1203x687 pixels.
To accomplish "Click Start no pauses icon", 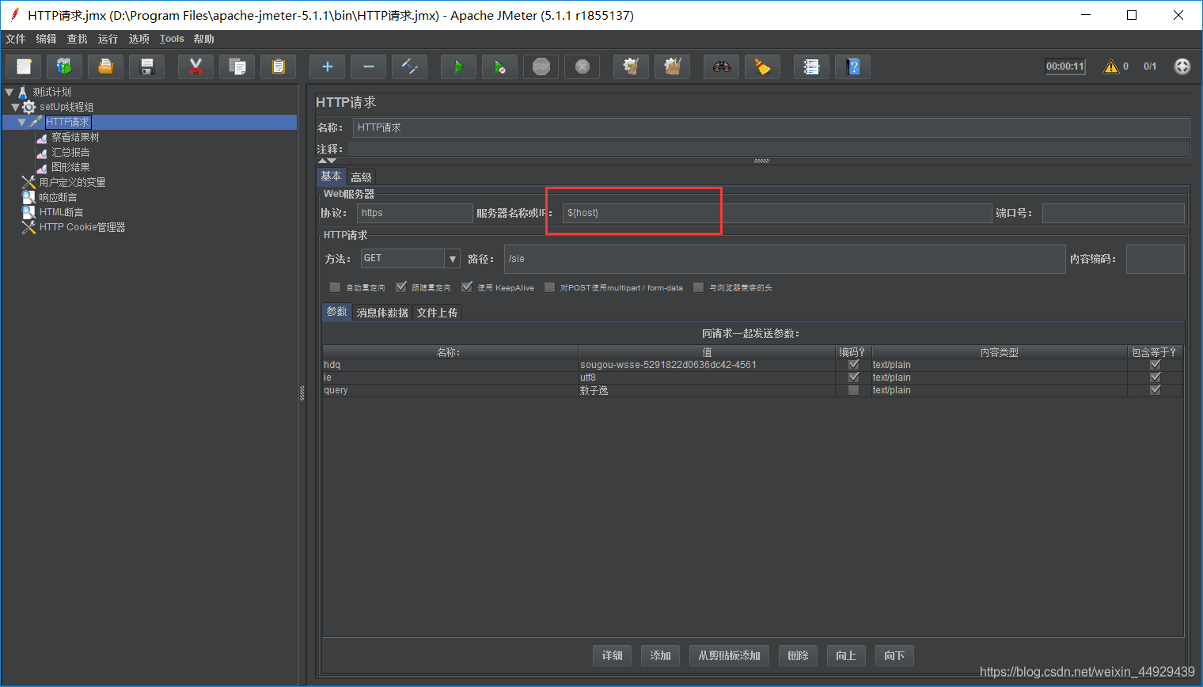I will tap(499, 66).
